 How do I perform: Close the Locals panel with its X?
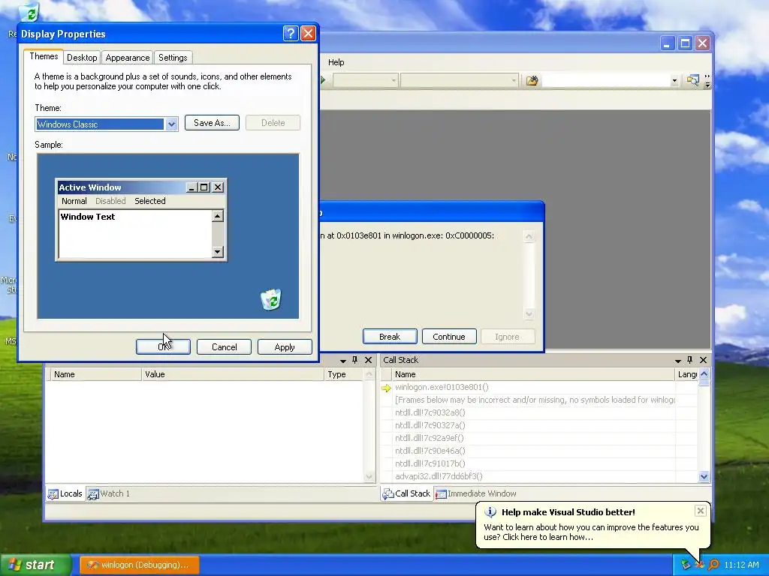(368, 360)
